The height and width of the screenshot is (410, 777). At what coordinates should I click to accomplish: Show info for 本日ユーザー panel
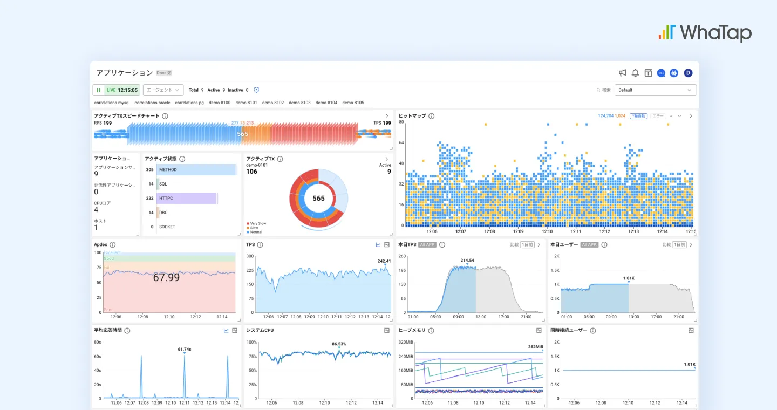604,245
